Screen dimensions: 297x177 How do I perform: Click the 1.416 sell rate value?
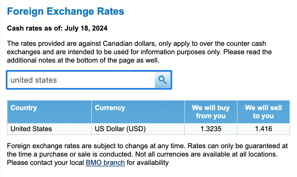tap(263, 129)
